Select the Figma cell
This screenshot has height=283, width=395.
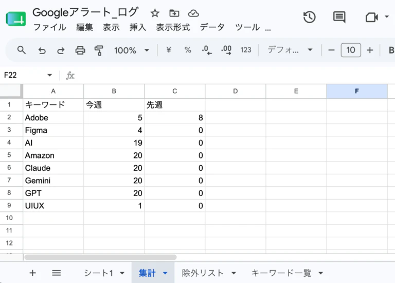point(53,130)
